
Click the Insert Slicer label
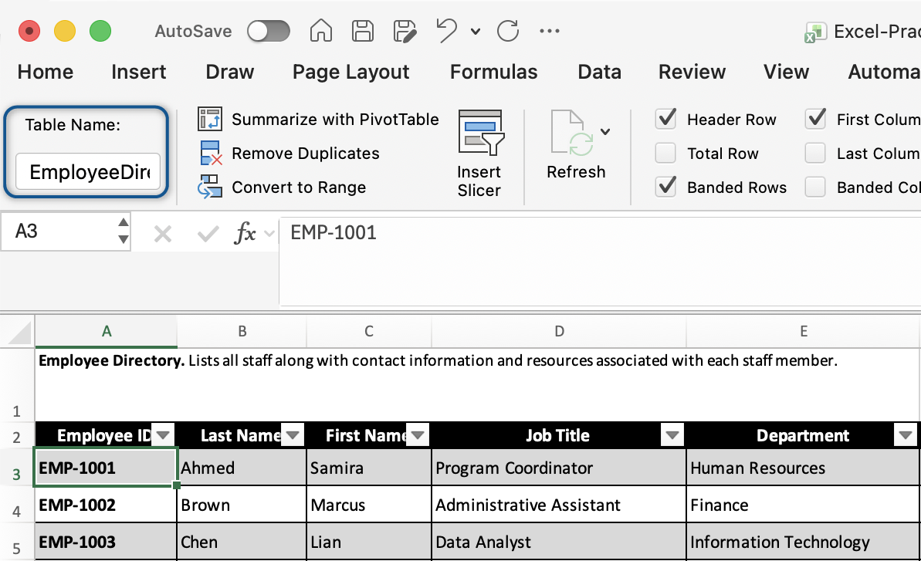[479, 181]
